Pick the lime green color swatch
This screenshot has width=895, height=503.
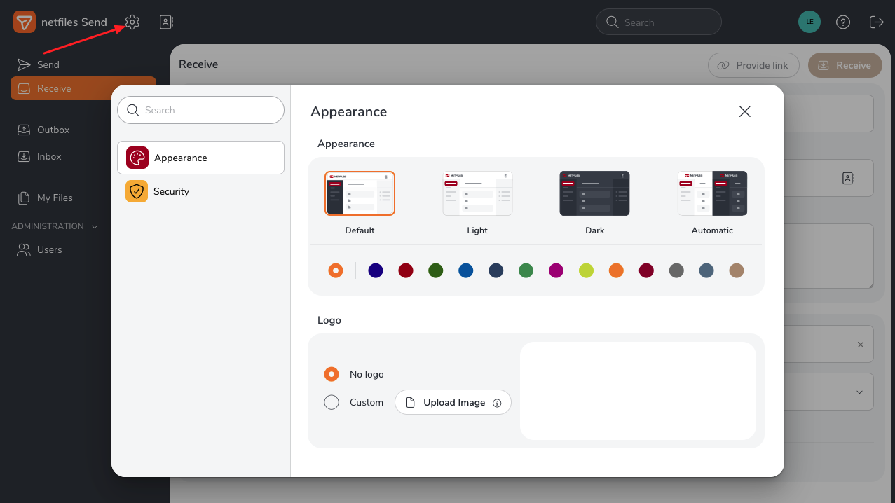pos(586,270)
